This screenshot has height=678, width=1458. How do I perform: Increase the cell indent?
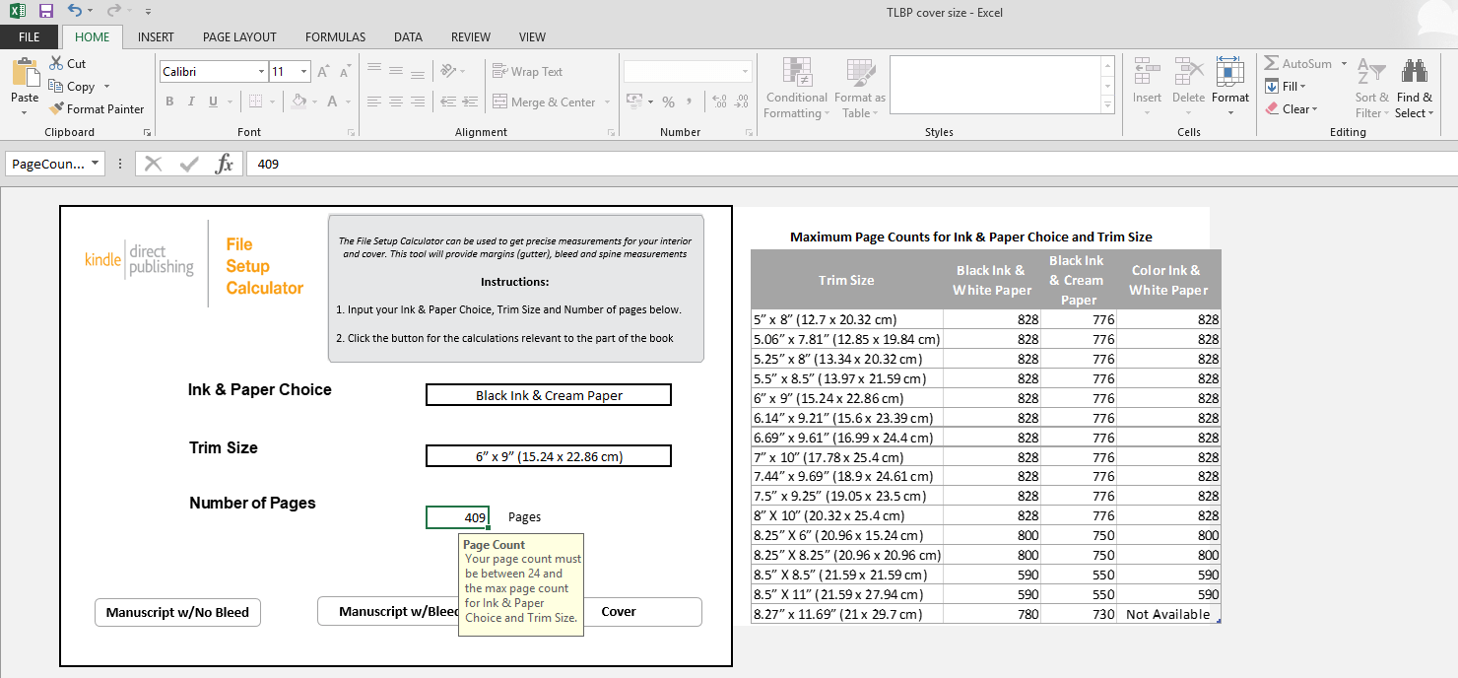point(469,102)
